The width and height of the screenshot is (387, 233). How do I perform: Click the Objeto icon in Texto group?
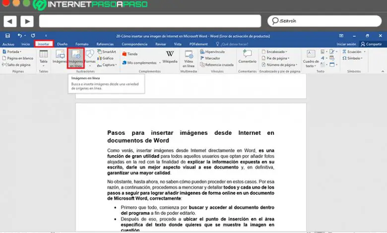point(332,65)
